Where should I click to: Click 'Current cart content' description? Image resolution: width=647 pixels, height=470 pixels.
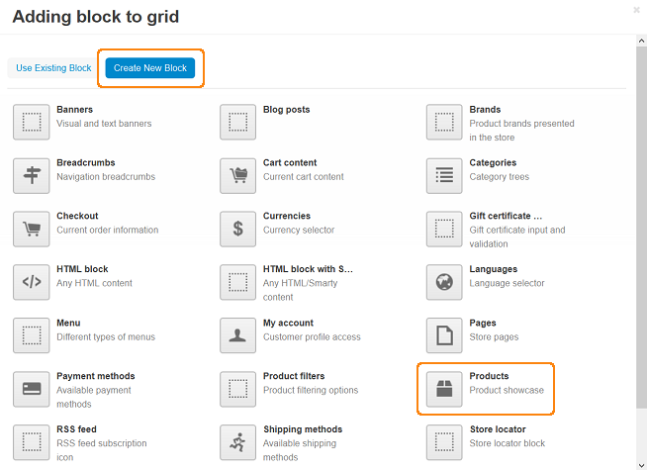304,176
